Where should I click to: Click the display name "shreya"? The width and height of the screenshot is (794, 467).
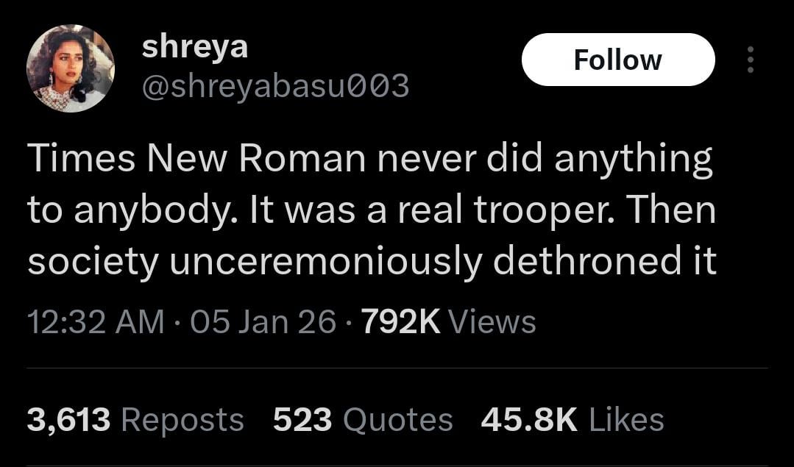point(194,47)
